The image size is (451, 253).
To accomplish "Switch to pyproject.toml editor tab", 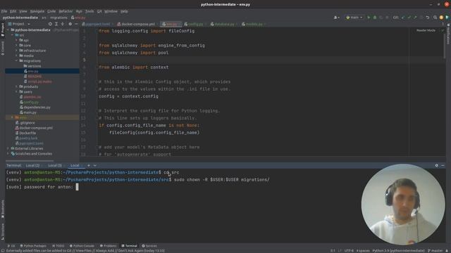I will [x=97, y=24].
